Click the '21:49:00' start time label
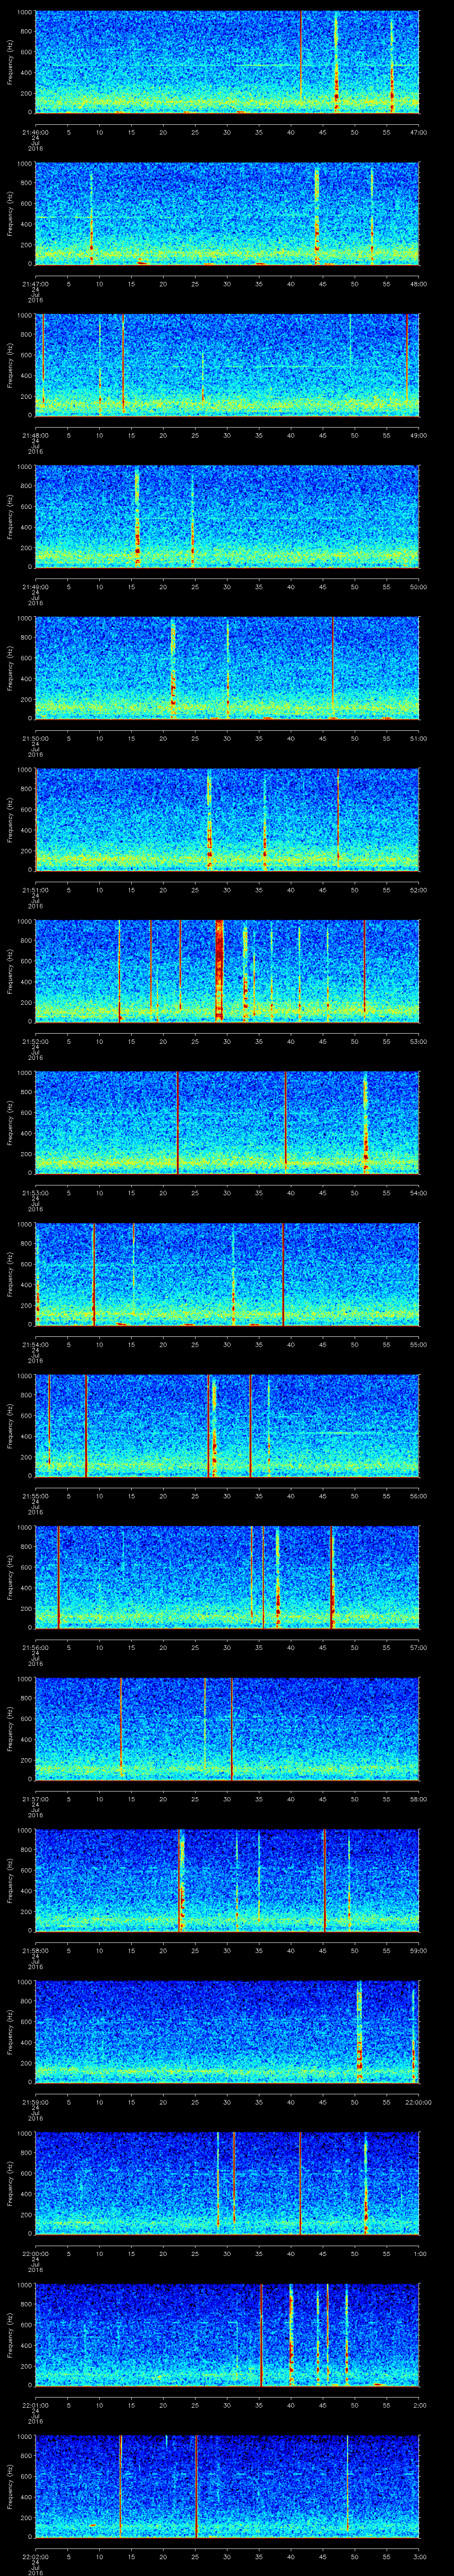The width and height of the screenshot is (454, 2576). pos(35,587)
